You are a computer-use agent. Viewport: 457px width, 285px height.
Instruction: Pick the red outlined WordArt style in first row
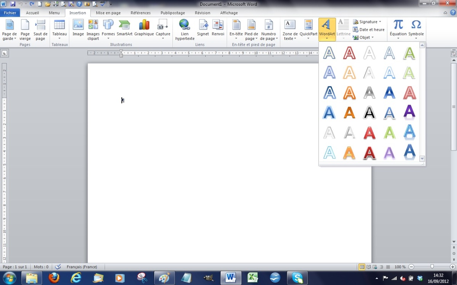click(349, 53)
